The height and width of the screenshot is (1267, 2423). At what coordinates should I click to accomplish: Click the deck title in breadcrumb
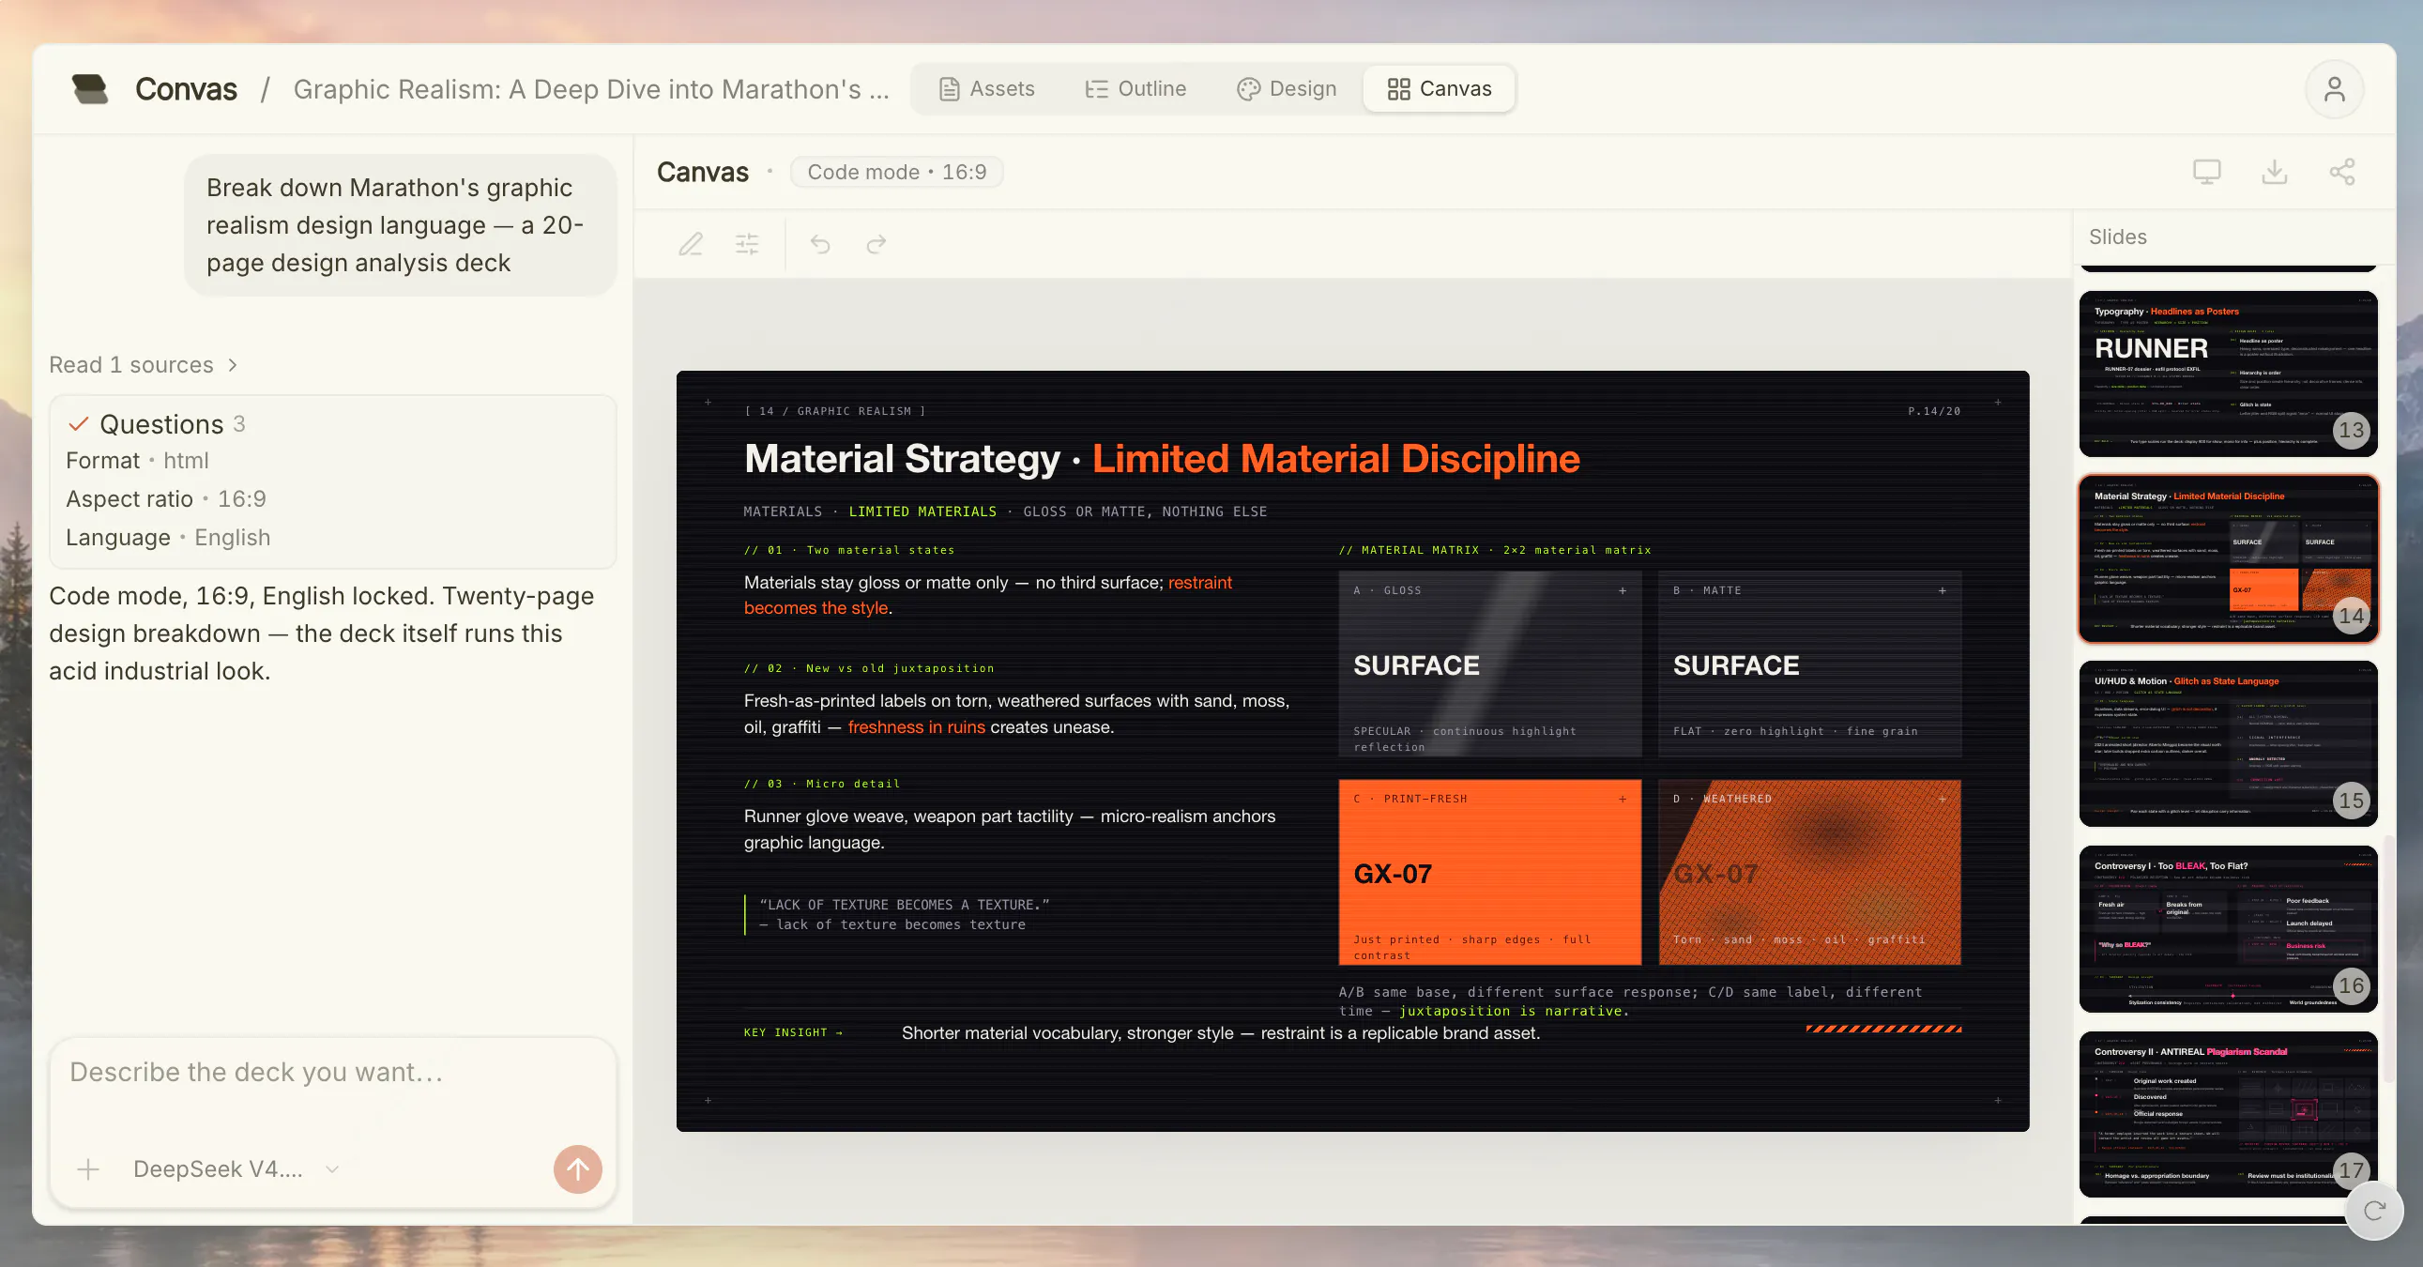(590, 89)
